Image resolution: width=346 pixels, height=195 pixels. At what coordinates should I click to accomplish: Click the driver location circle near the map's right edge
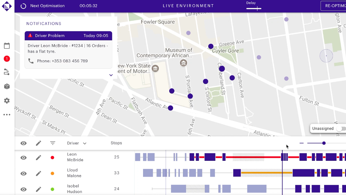(326, 56)
